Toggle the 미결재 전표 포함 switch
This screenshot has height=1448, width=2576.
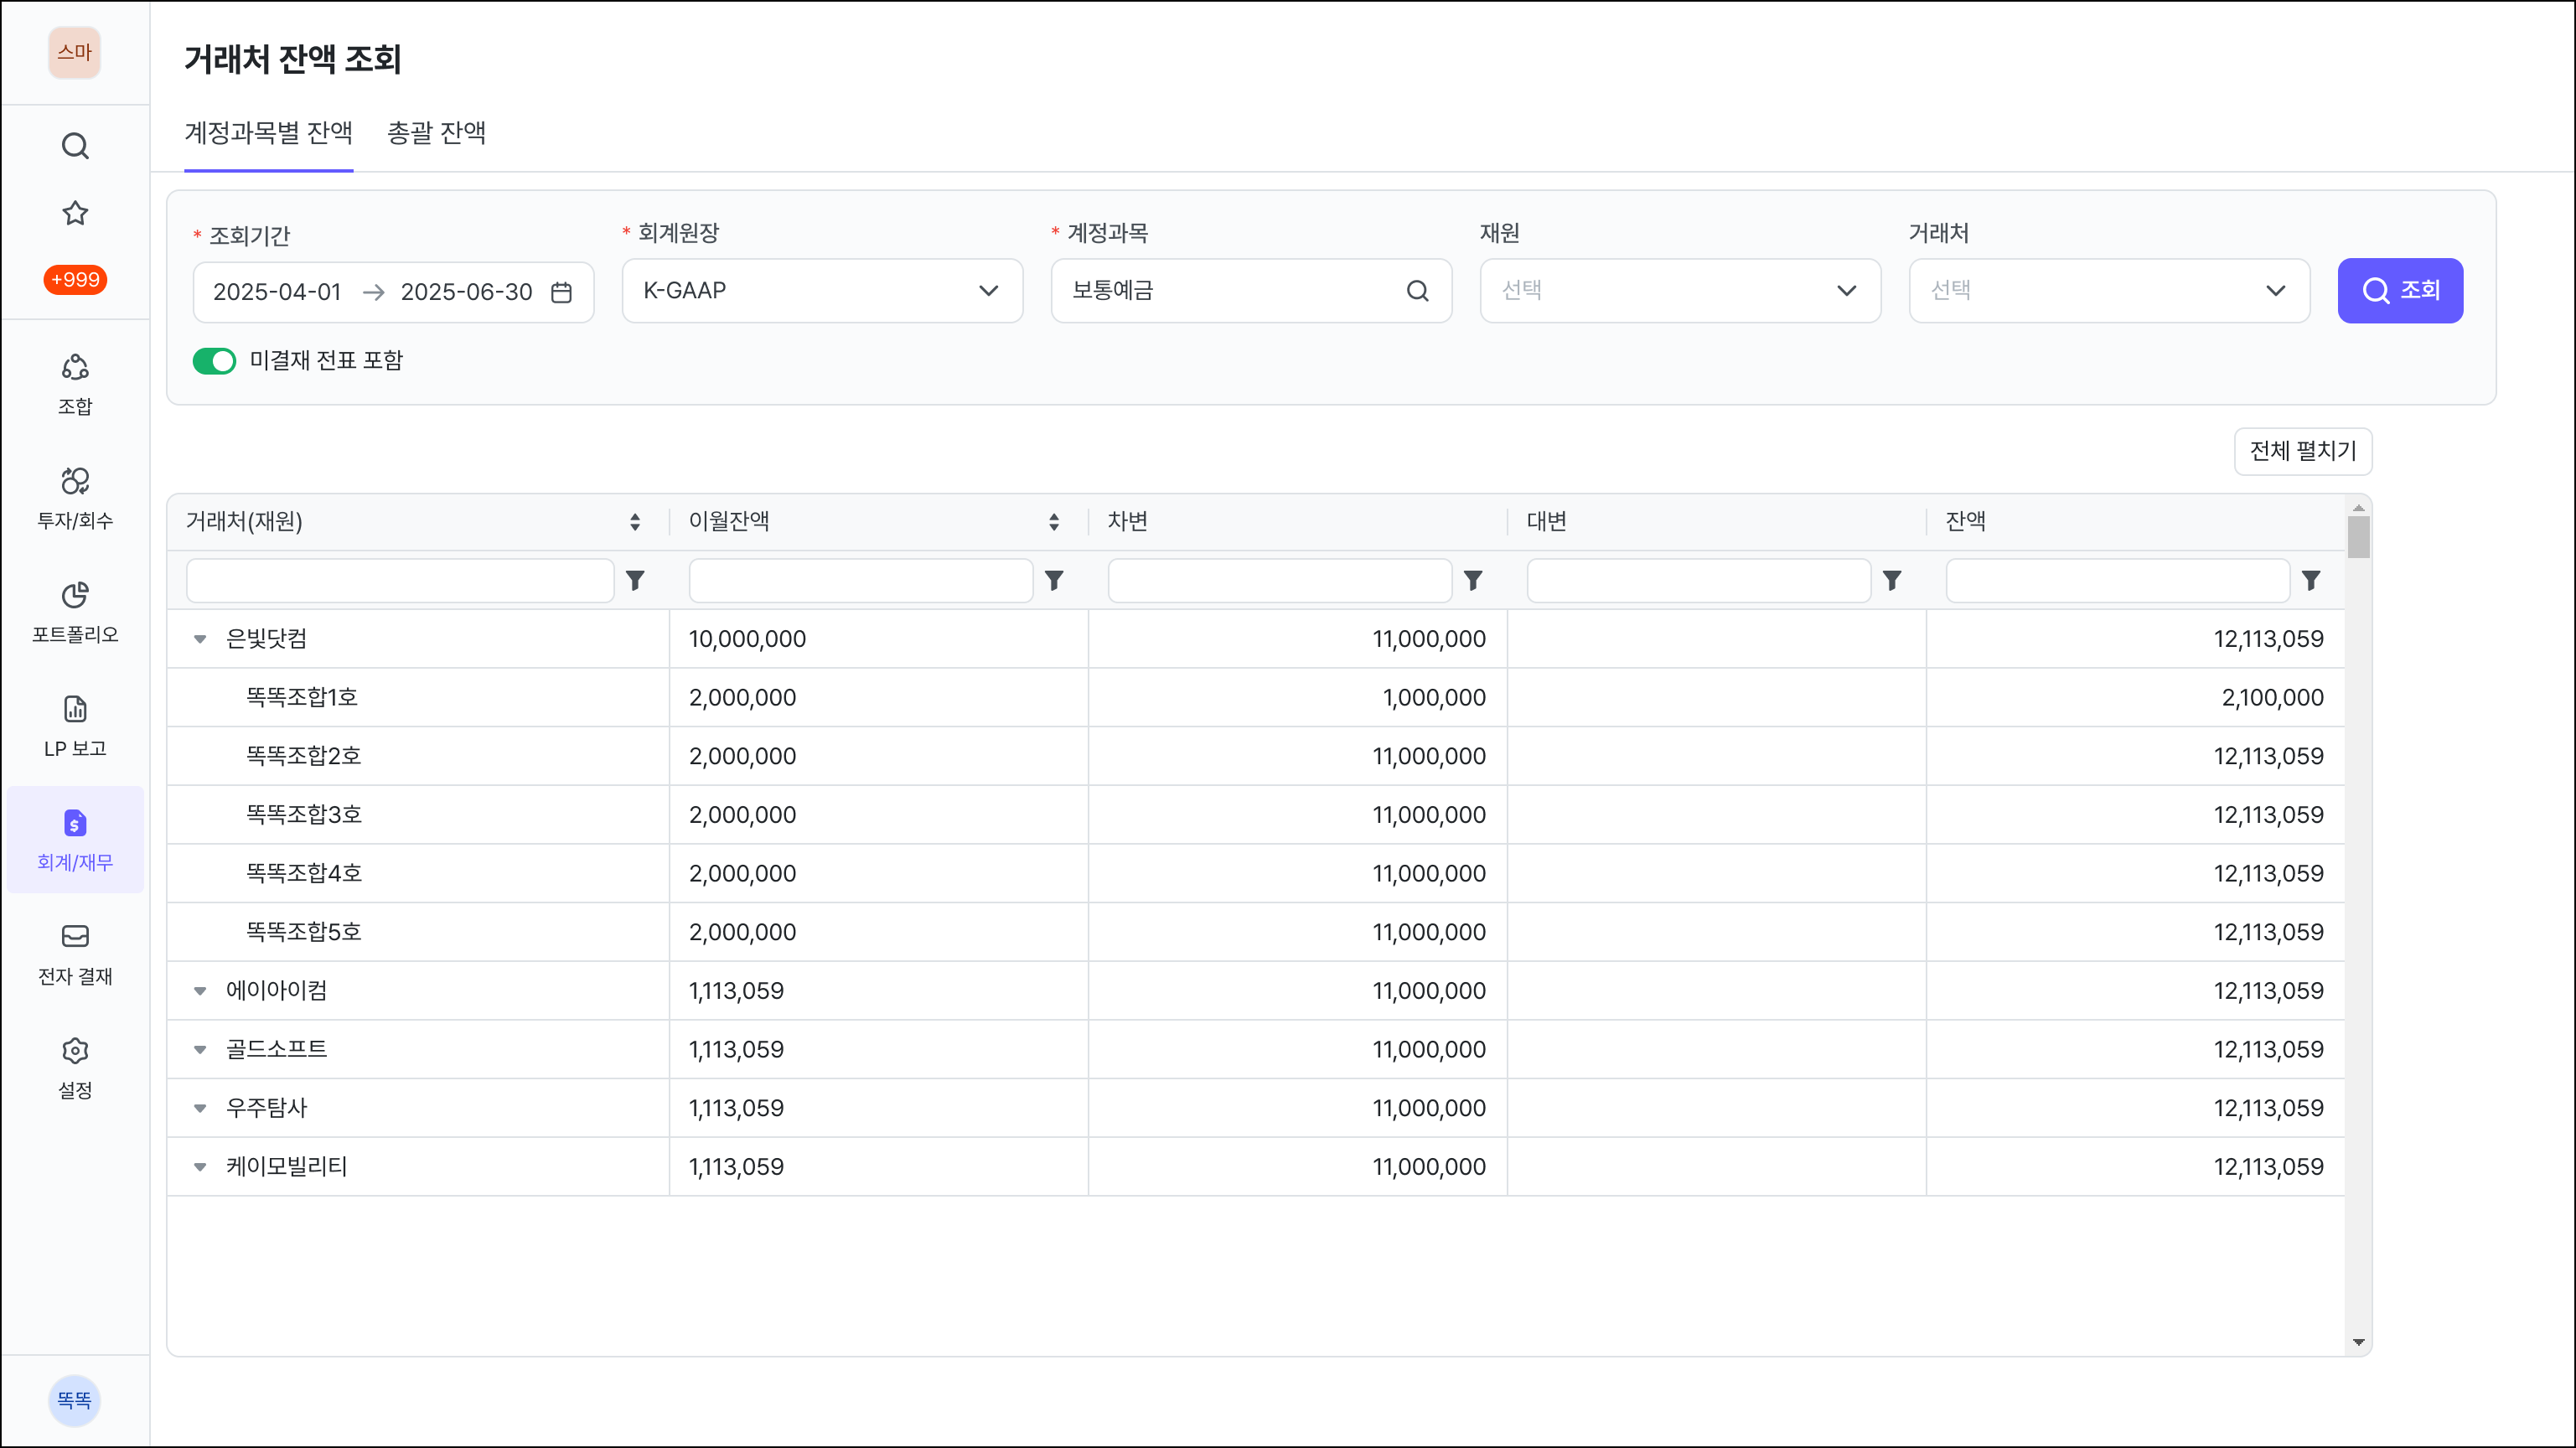pos(214,361)
